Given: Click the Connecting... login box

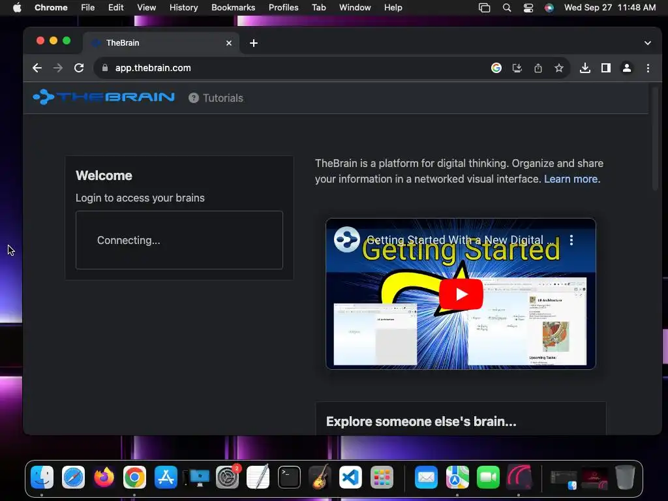Looking at the screenshot, I should click(x=179, y=240).
